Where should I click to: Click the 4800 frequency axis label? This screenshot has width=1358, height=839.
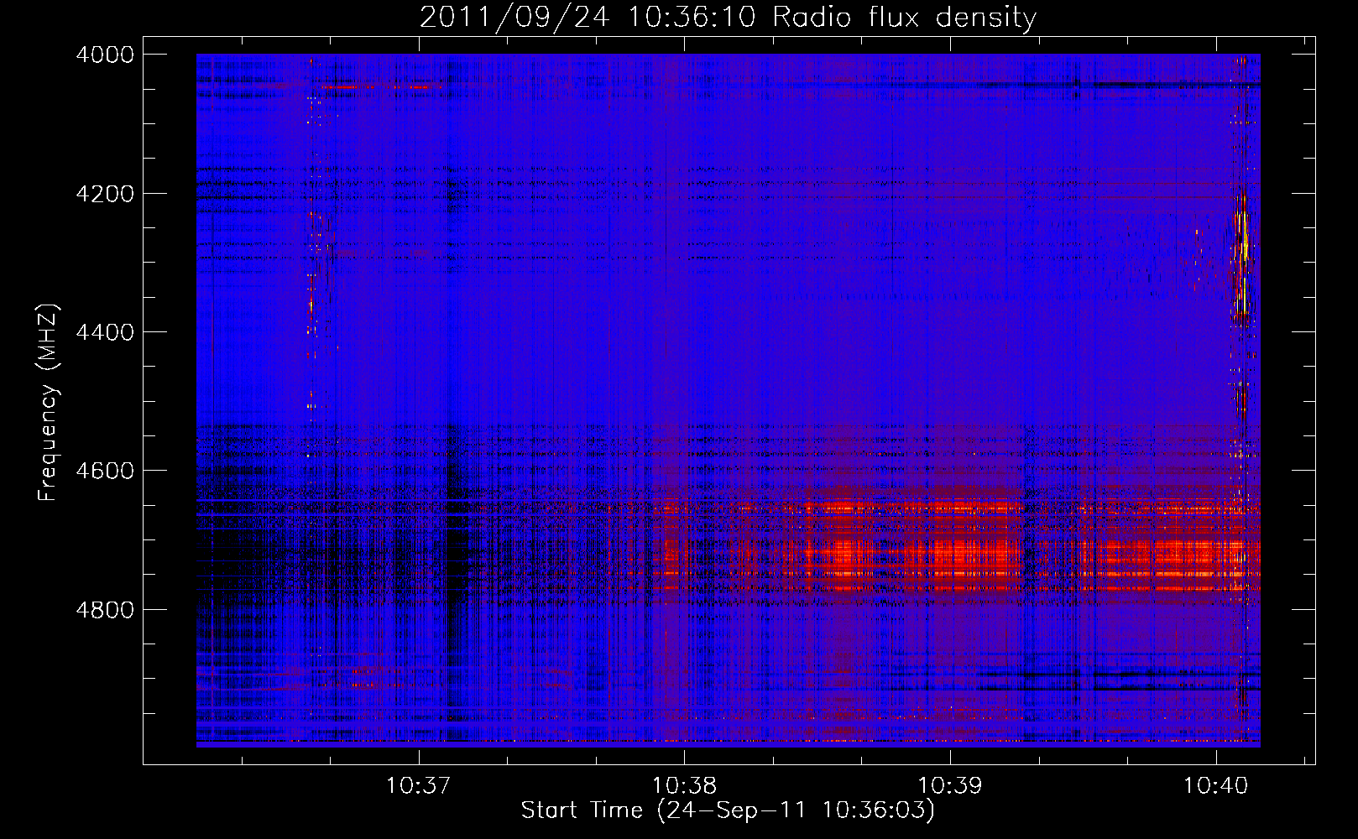tap(105, 609)
